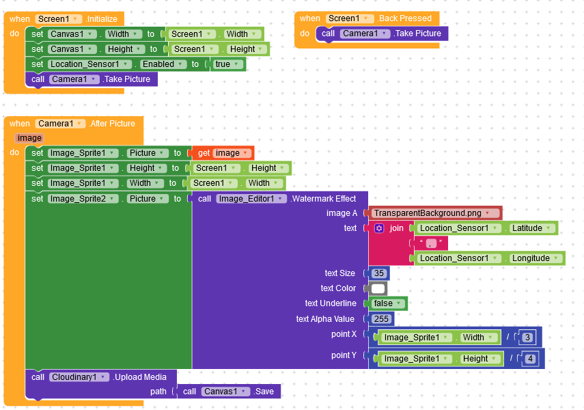Open Canvas1 dropdown in the set Height row
The height and width of the screenshot is (410, 584).
[72, 49]
